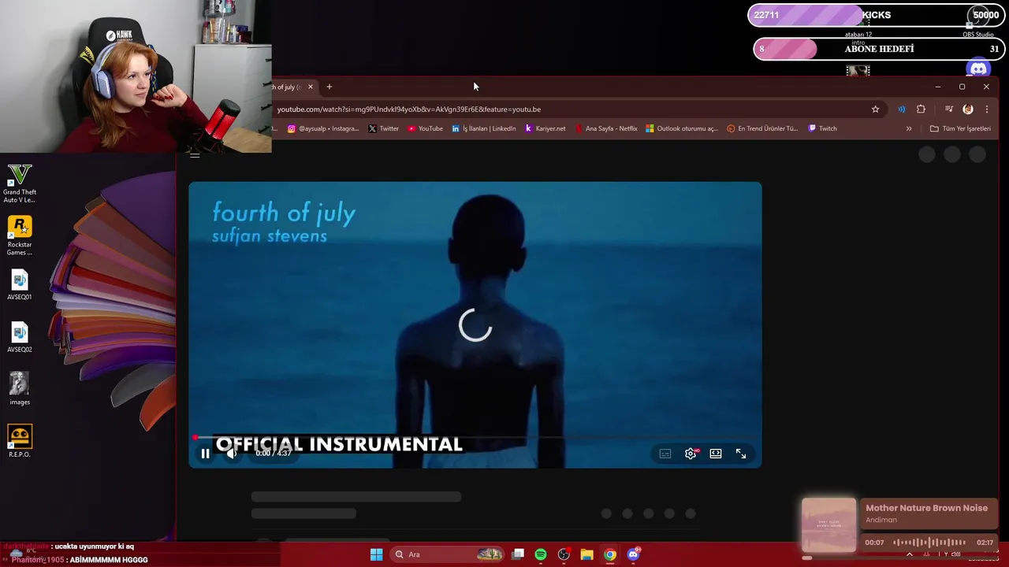Open İş İlanları LinkedIn bookmark
The width and height of the screenshot is (1009, 567).
[484, 128]
